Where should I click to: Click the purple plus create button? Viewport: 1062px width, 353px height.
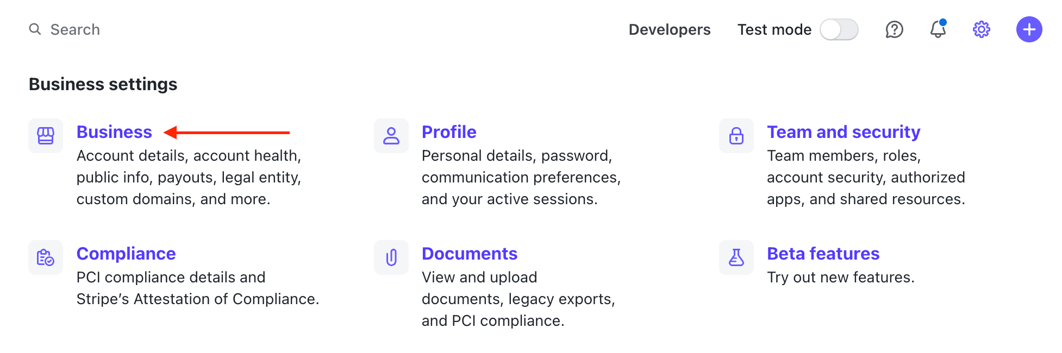[1029, 29]
